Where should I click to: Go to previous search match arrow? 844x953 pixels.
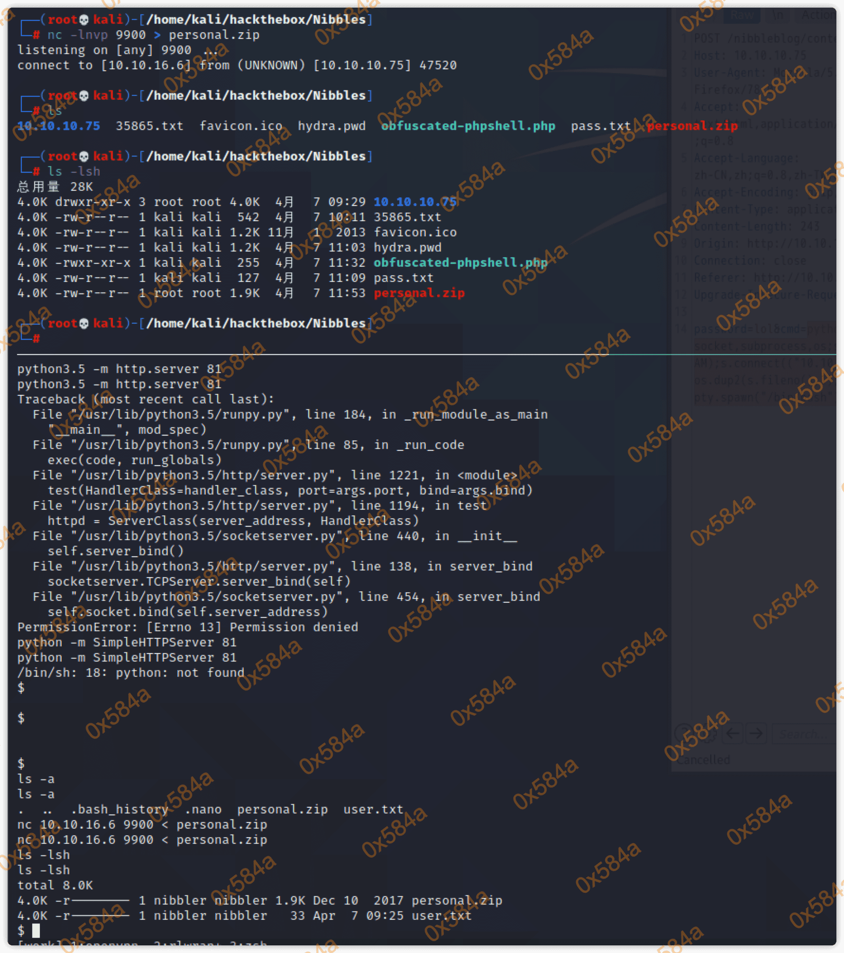coord(733,734)
